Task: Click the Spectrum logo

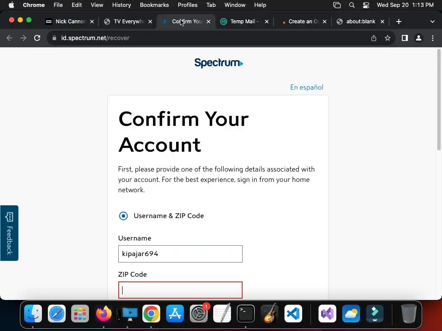Action: [x=219, y=63]
